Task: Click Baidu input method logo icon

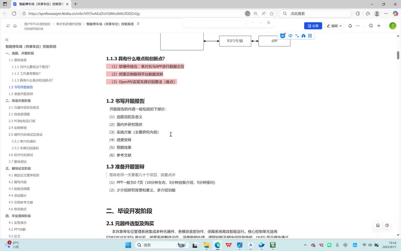Action: click(283, 36)
